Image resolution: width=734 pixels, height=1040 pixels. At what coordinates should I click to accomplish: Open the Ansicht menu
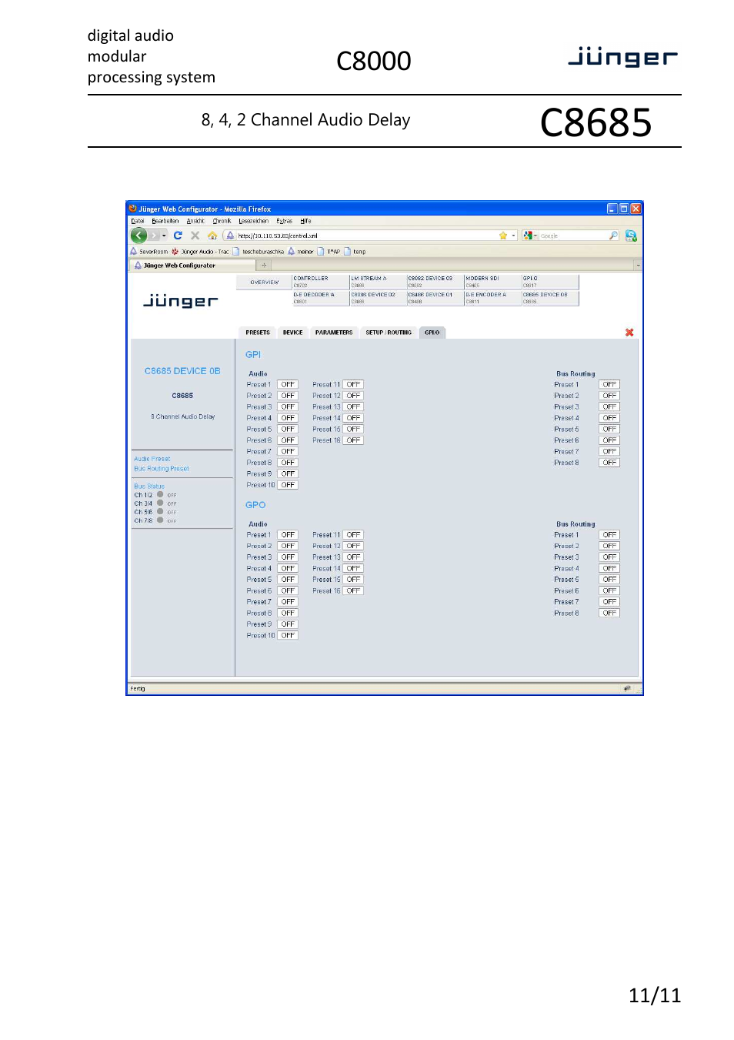[195, 221]
